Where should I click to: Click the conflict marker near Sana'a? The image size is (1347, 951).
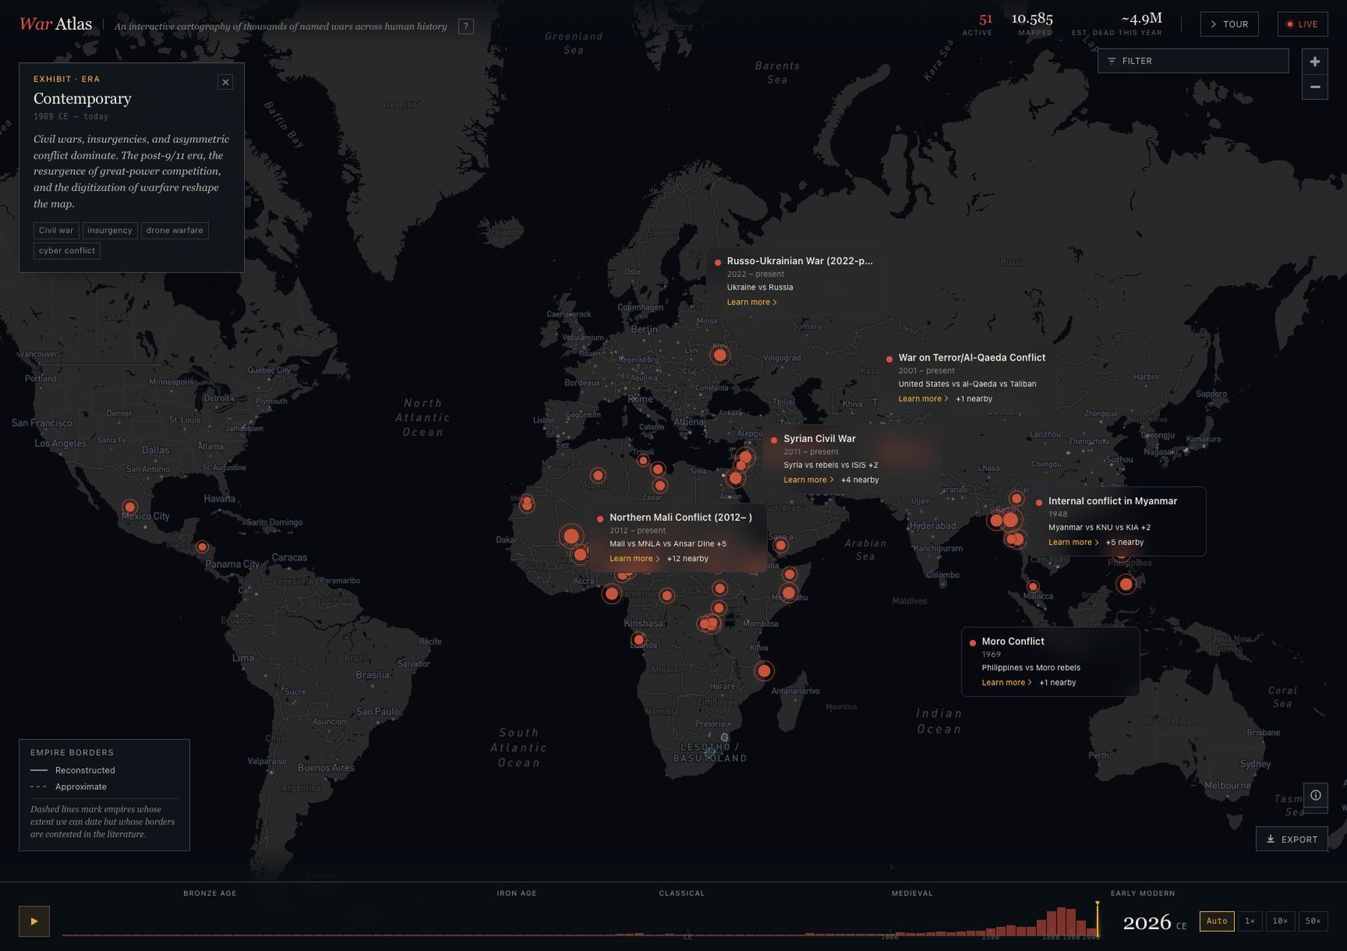[x=781, y=545]
